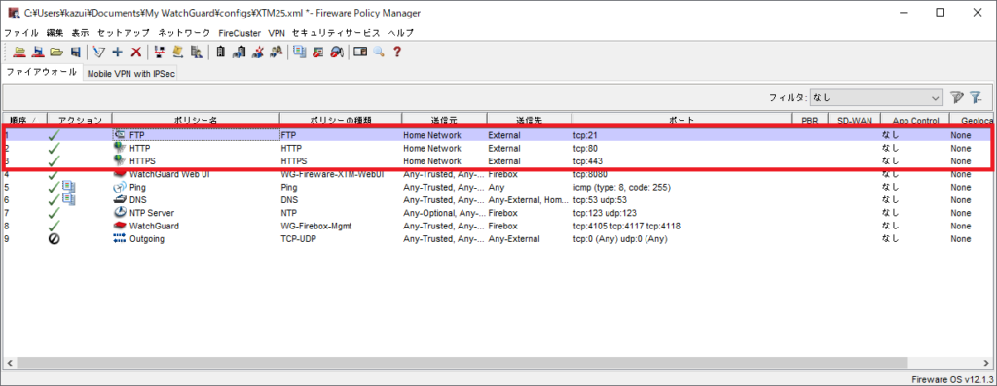Open help with the red question mark

point(397,53)
